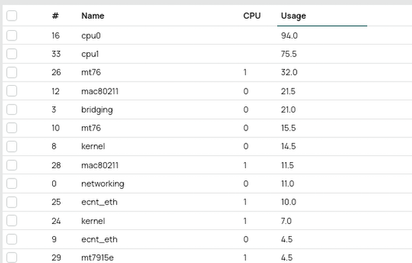
Task: Click the 11.0 usage value
Action: pos(288,183)
